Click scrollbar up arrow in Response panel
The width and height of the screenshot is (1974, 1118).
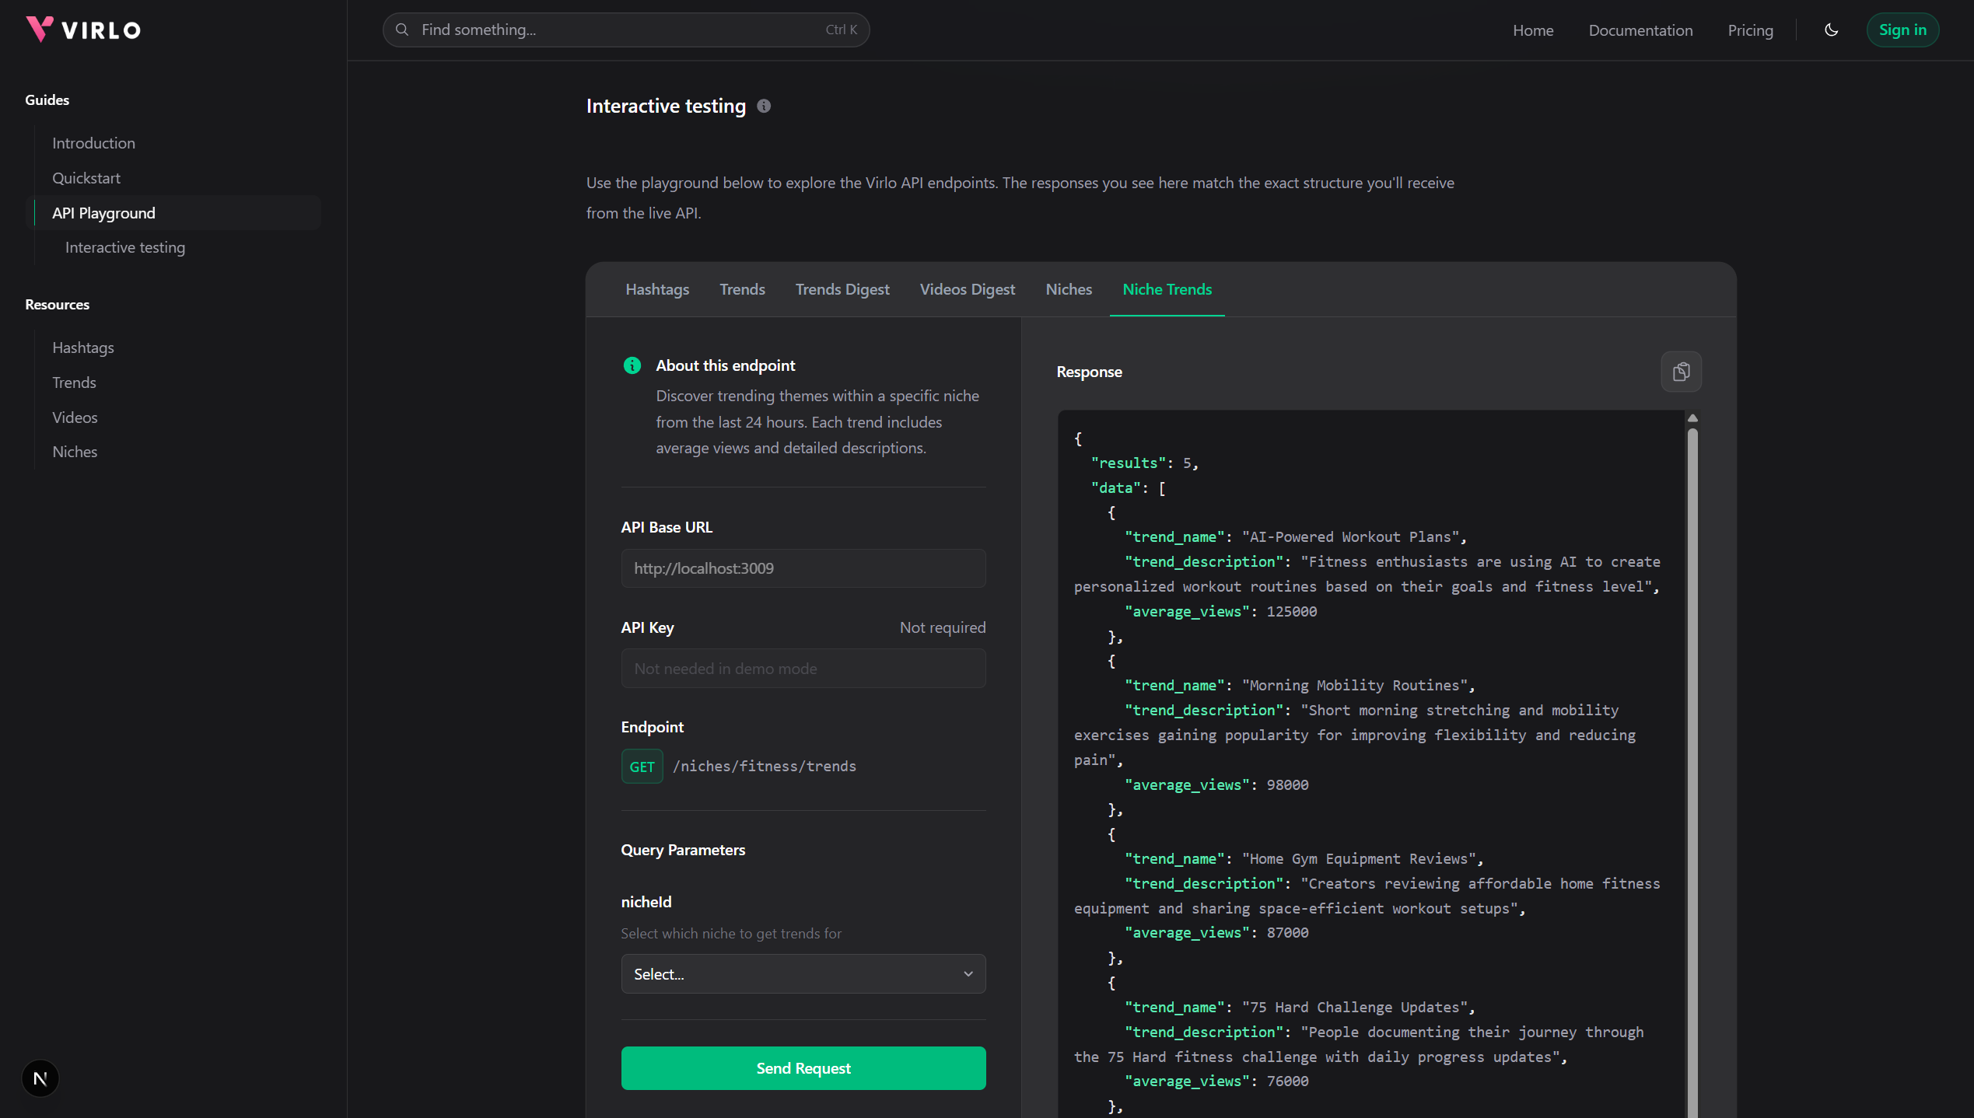1692,418
